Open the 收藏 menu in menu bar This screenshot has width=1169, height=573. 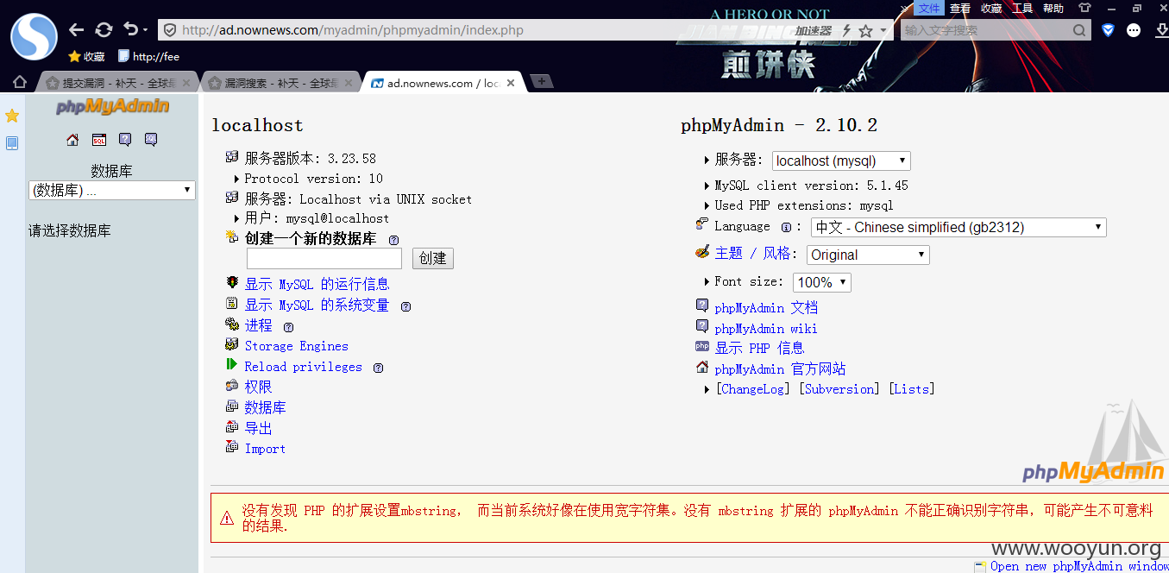991,8
